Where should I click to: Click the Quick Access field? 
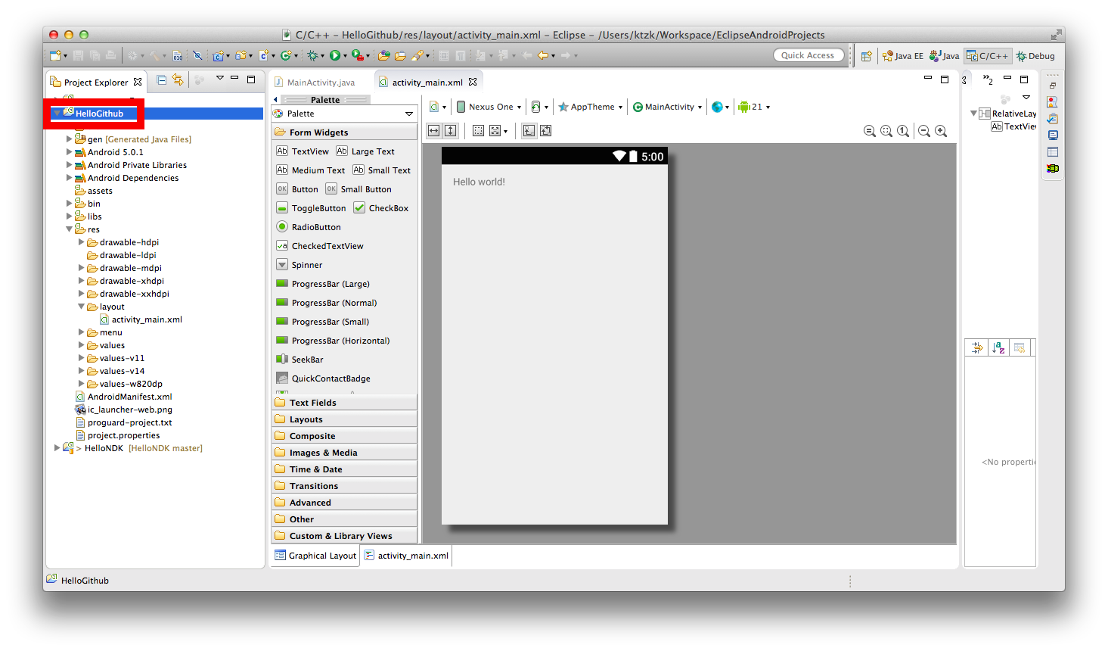tap(808, 55)
